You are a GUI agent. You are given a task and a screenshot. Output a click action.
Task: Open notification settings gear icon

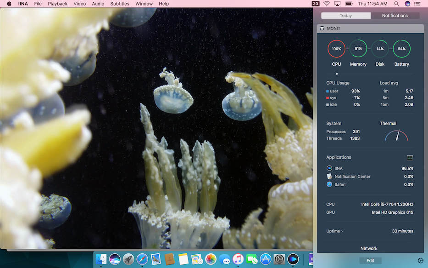[421, 261]
